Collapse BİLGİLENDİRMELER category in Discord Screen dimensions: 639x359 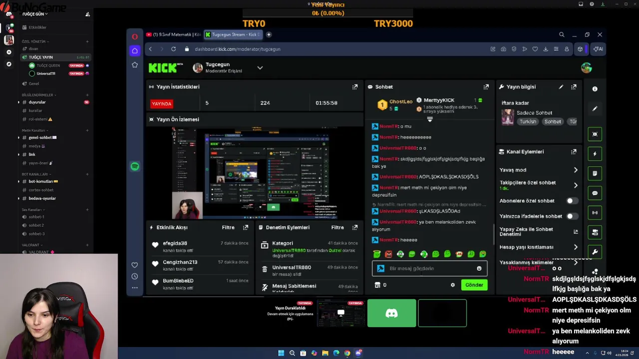(x=38, y=95)
